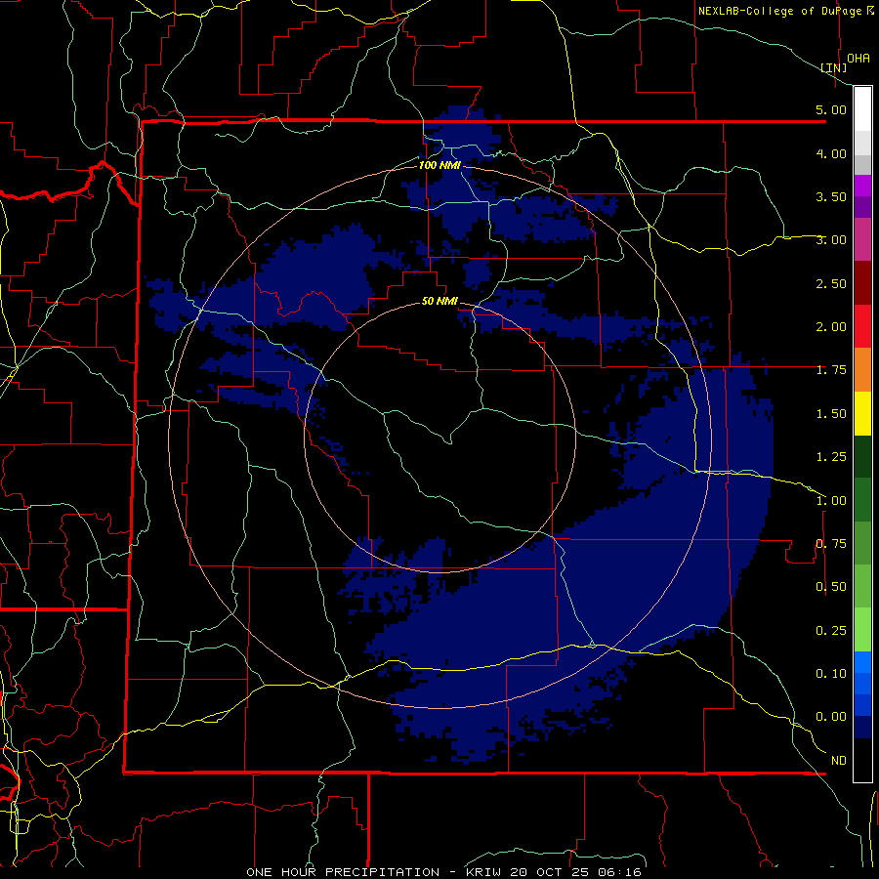Image resolution: width=879 pixels, height=879 pixels.
Task: Click the 2.50 legend value
Action: 831,283
